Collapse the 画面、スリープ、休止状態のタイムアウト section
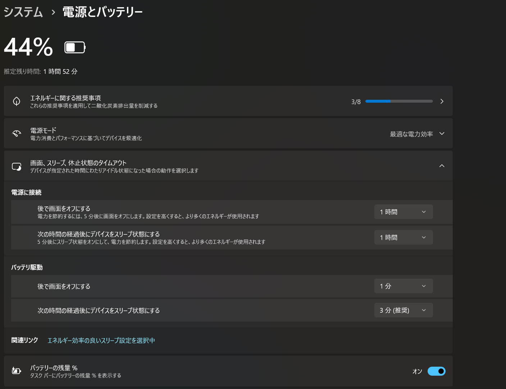 pos(442,166)
